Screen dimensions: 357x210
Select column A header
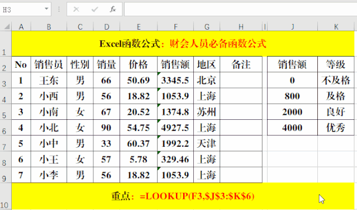(x=21, y=27)
